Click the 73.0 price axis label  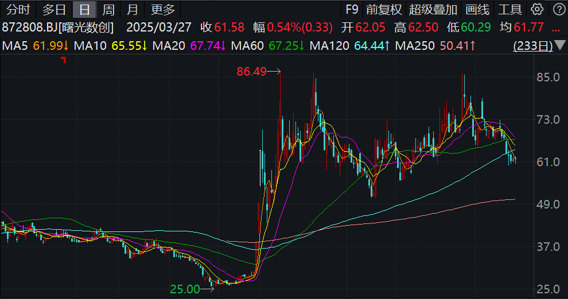tap(548, 119)
